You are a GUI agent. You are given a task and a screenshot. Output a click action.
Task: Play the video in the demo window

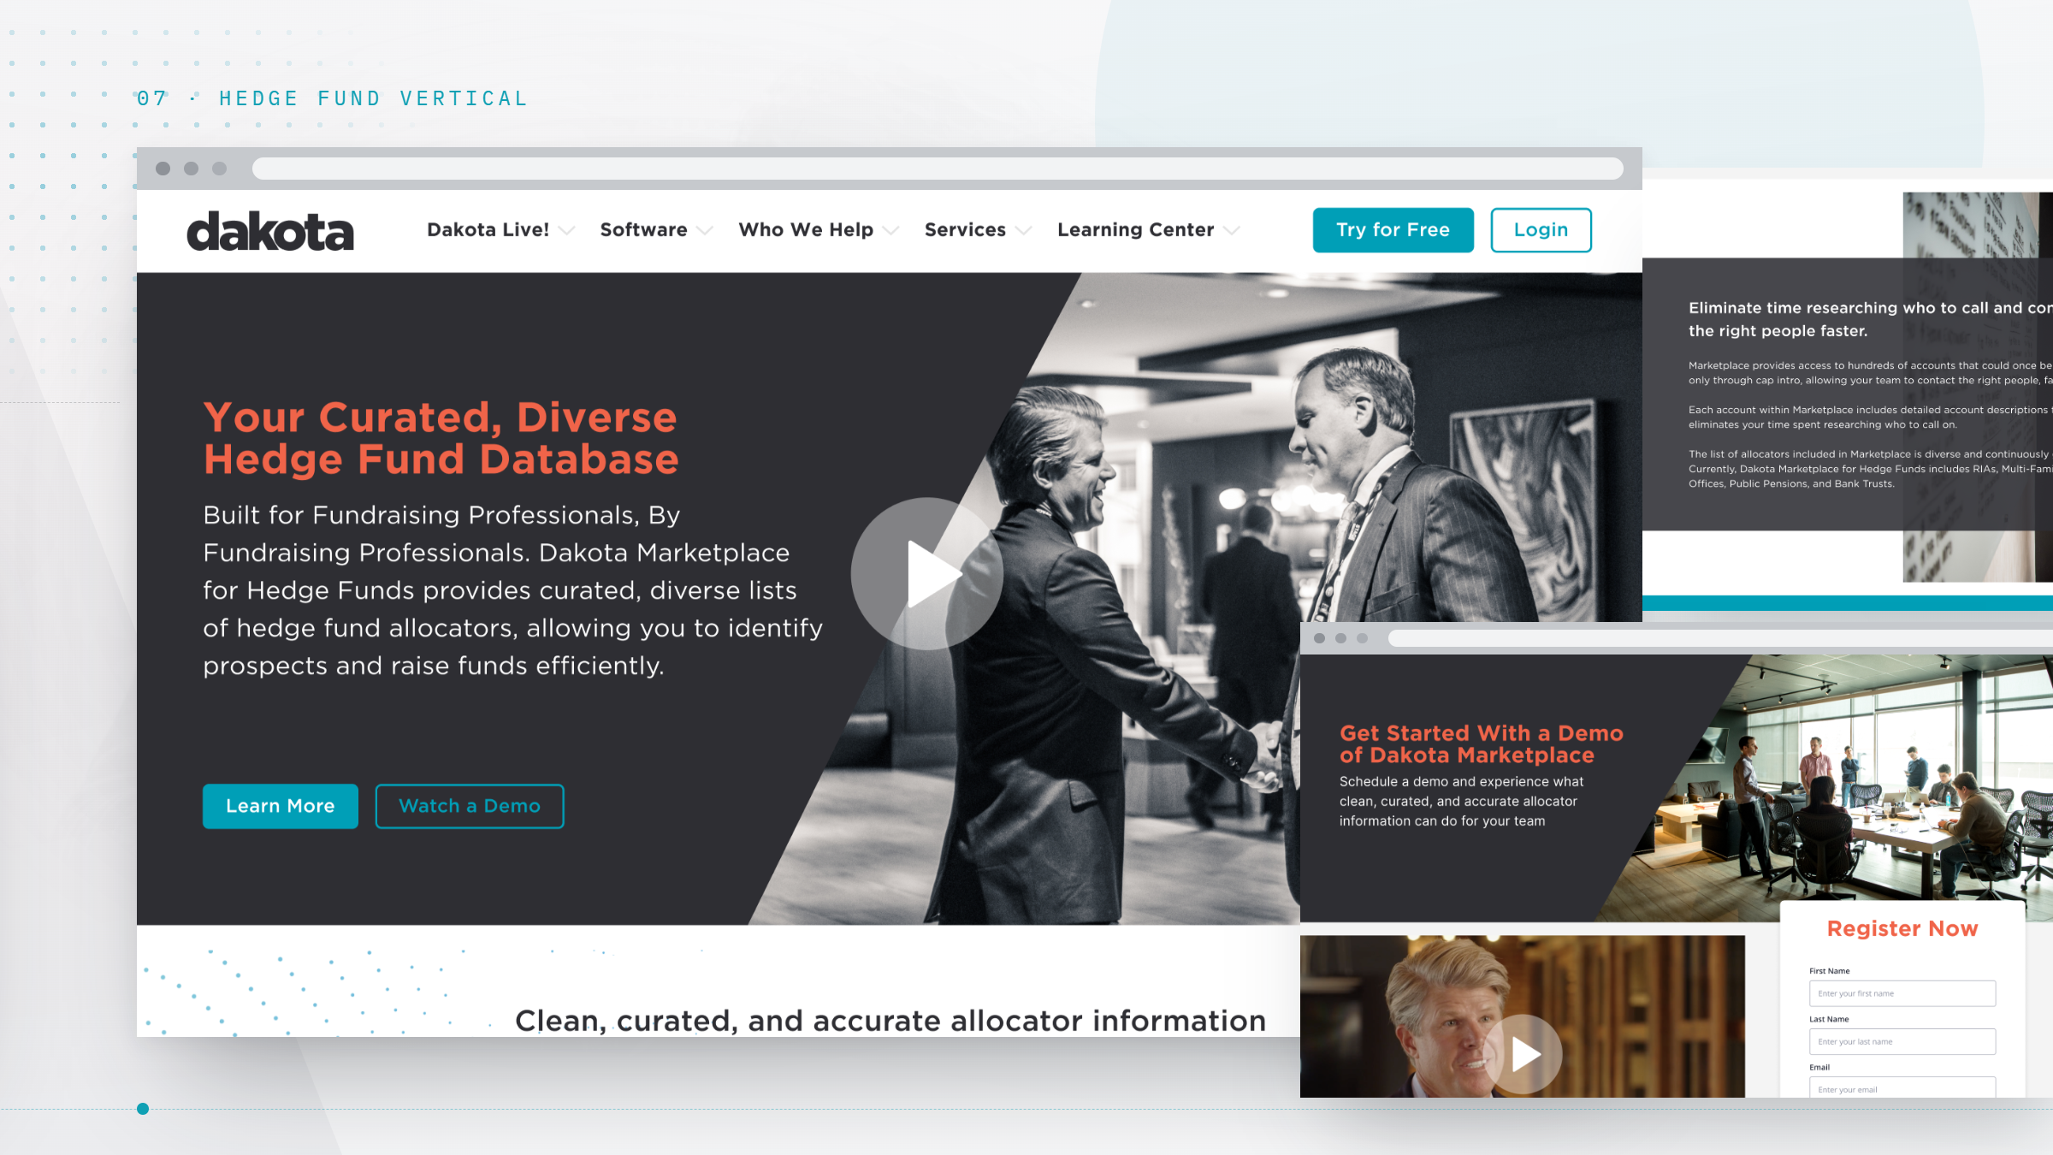[1523, 1054]
